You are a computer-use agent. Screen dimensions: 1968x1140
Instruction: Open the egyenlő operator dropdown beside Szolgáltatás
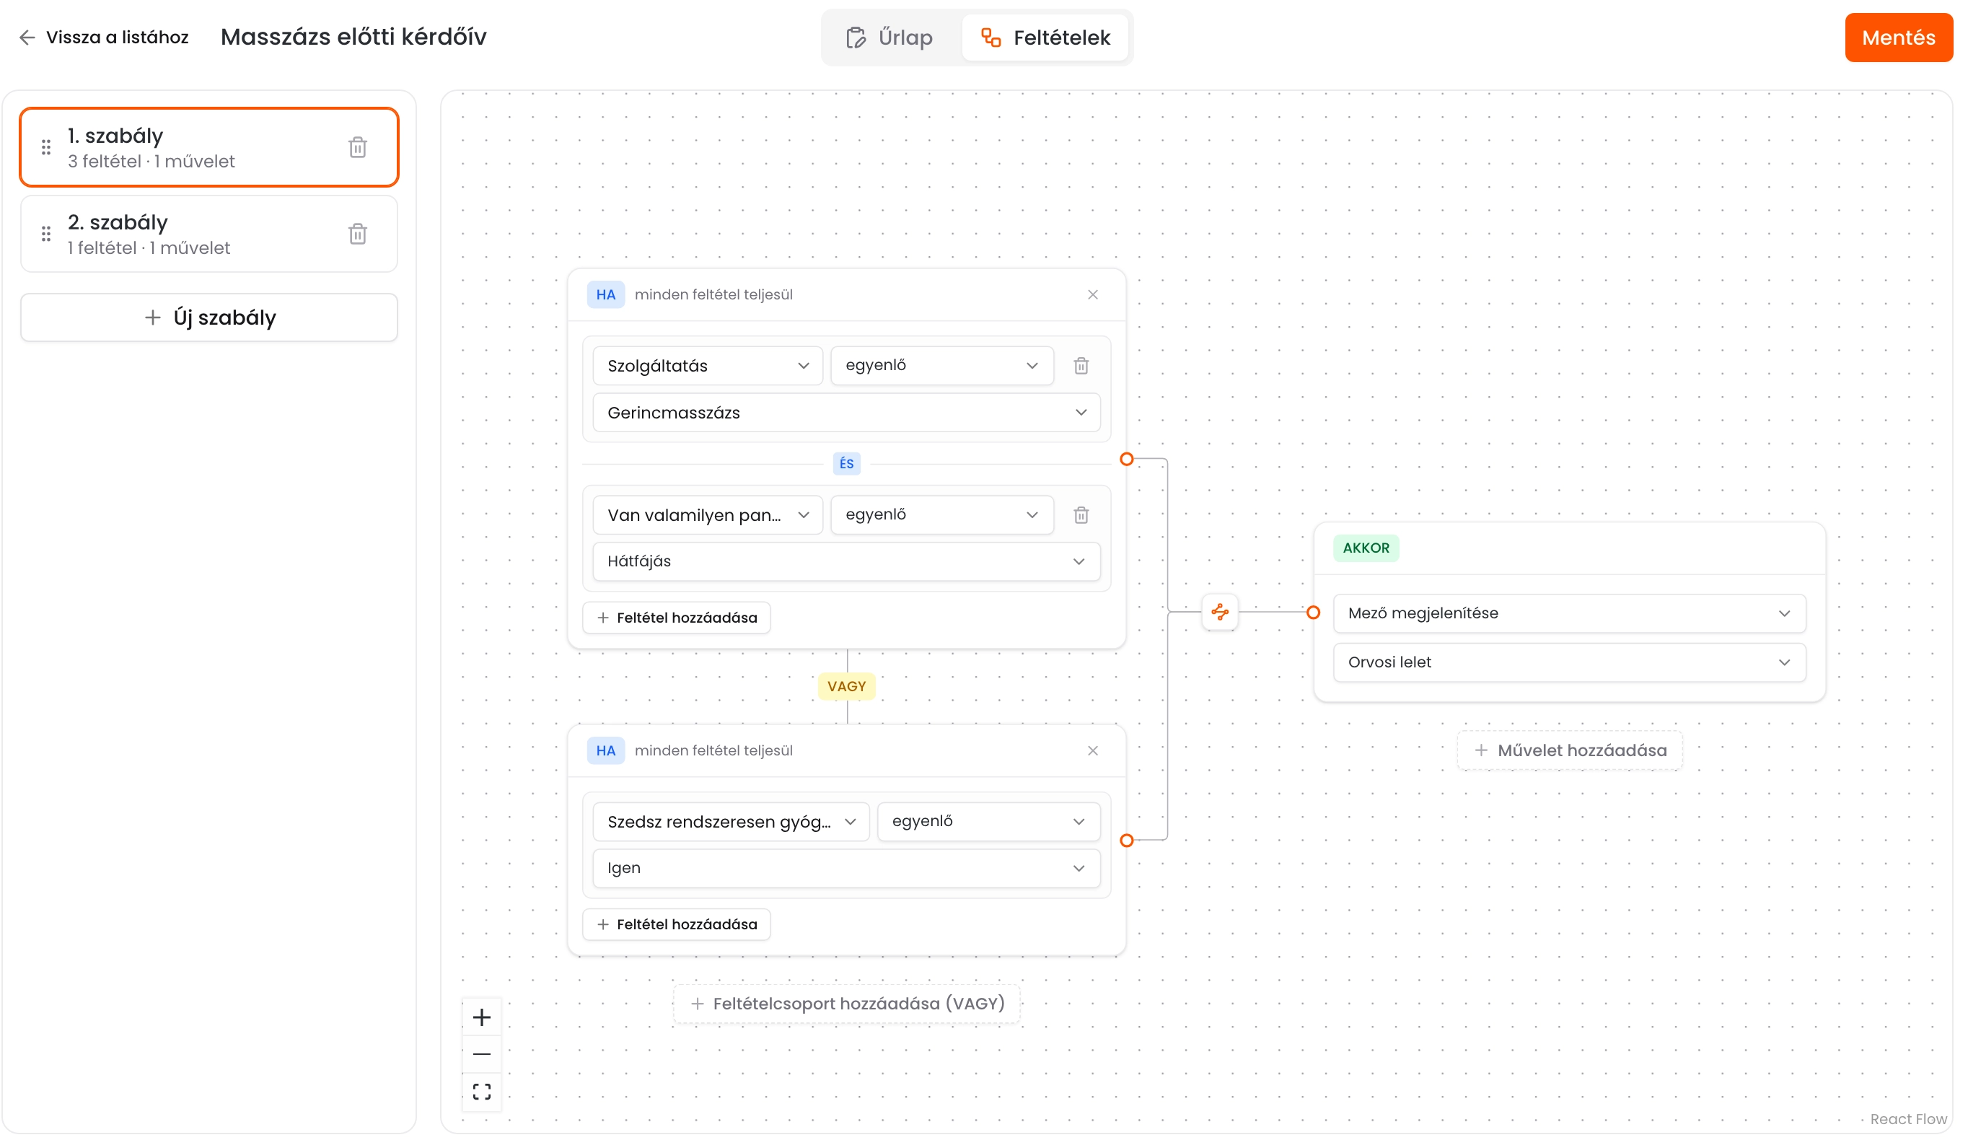[x=942, y=365]
